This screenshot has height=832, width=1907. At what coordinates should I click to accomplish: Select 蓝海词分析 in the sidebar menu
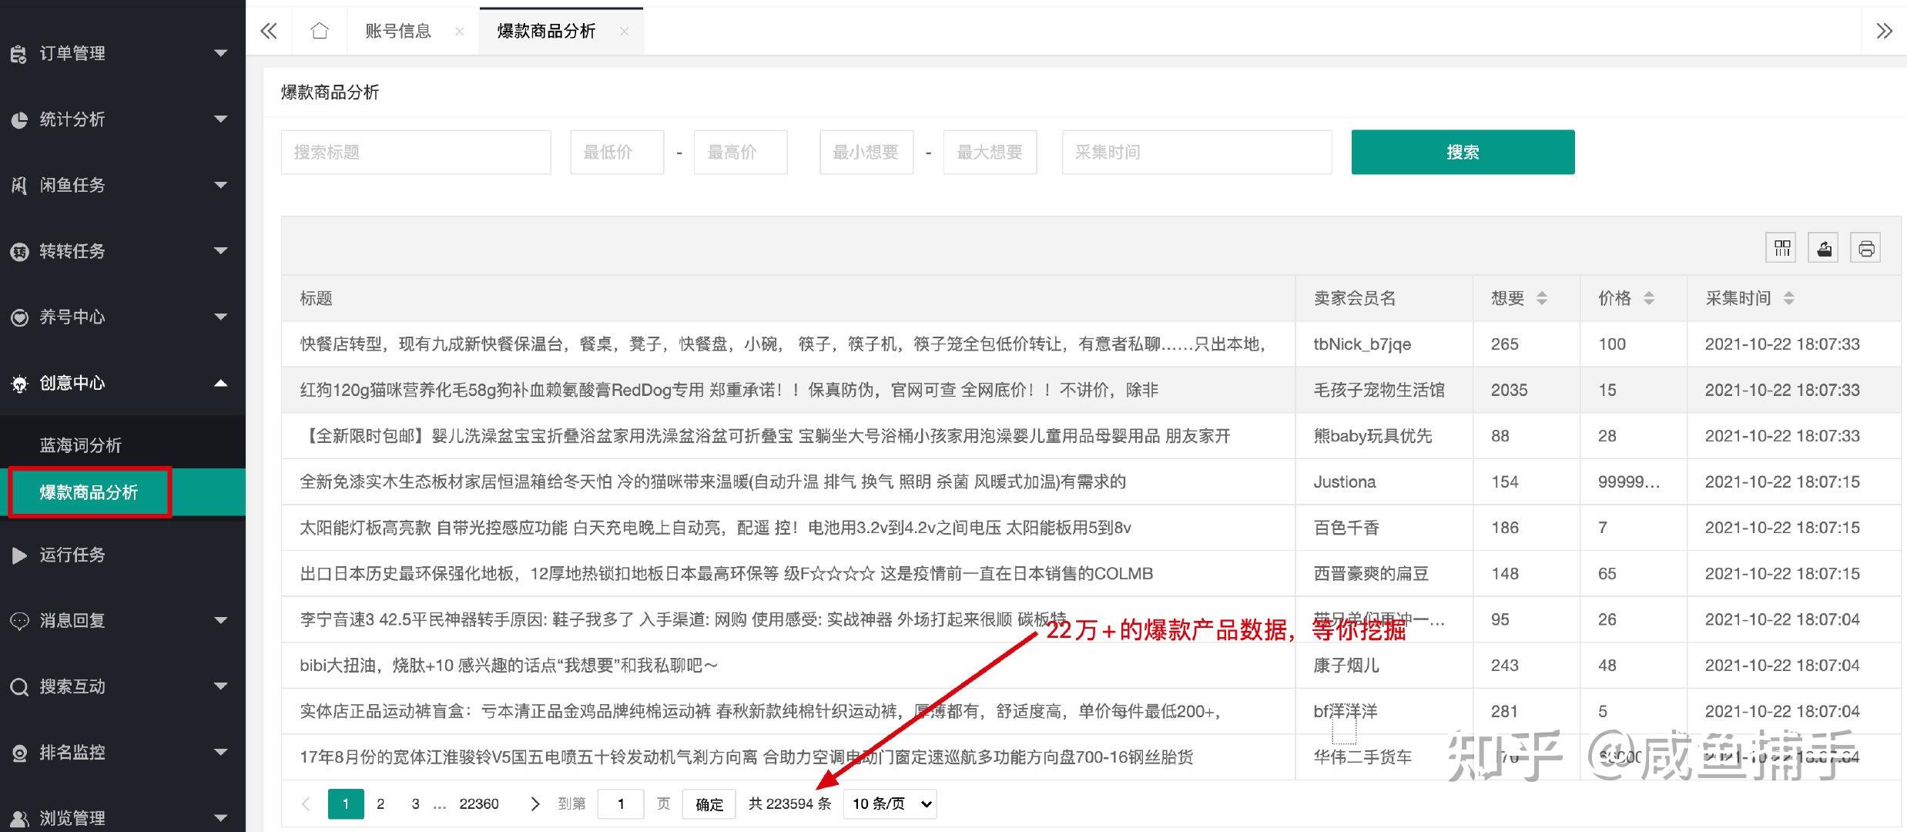click(x=81, y=445)
